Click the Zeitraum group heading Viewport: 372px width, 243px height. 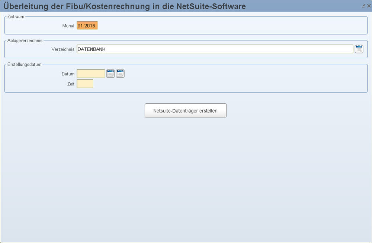[16, 17]
